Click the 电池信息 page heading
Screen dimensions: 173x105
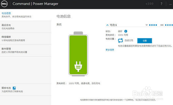tap(64, 16)
